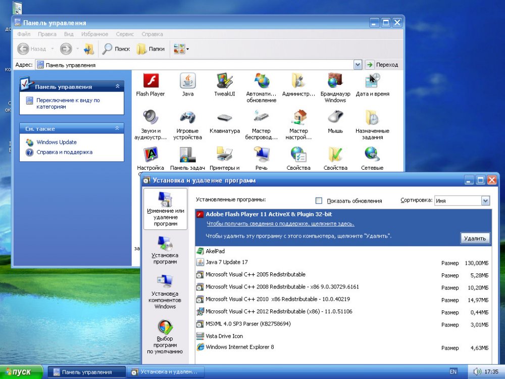This screenshot has height=379, width=505.
Task: Collapse the Панель управления side panel
Action: 118,86
